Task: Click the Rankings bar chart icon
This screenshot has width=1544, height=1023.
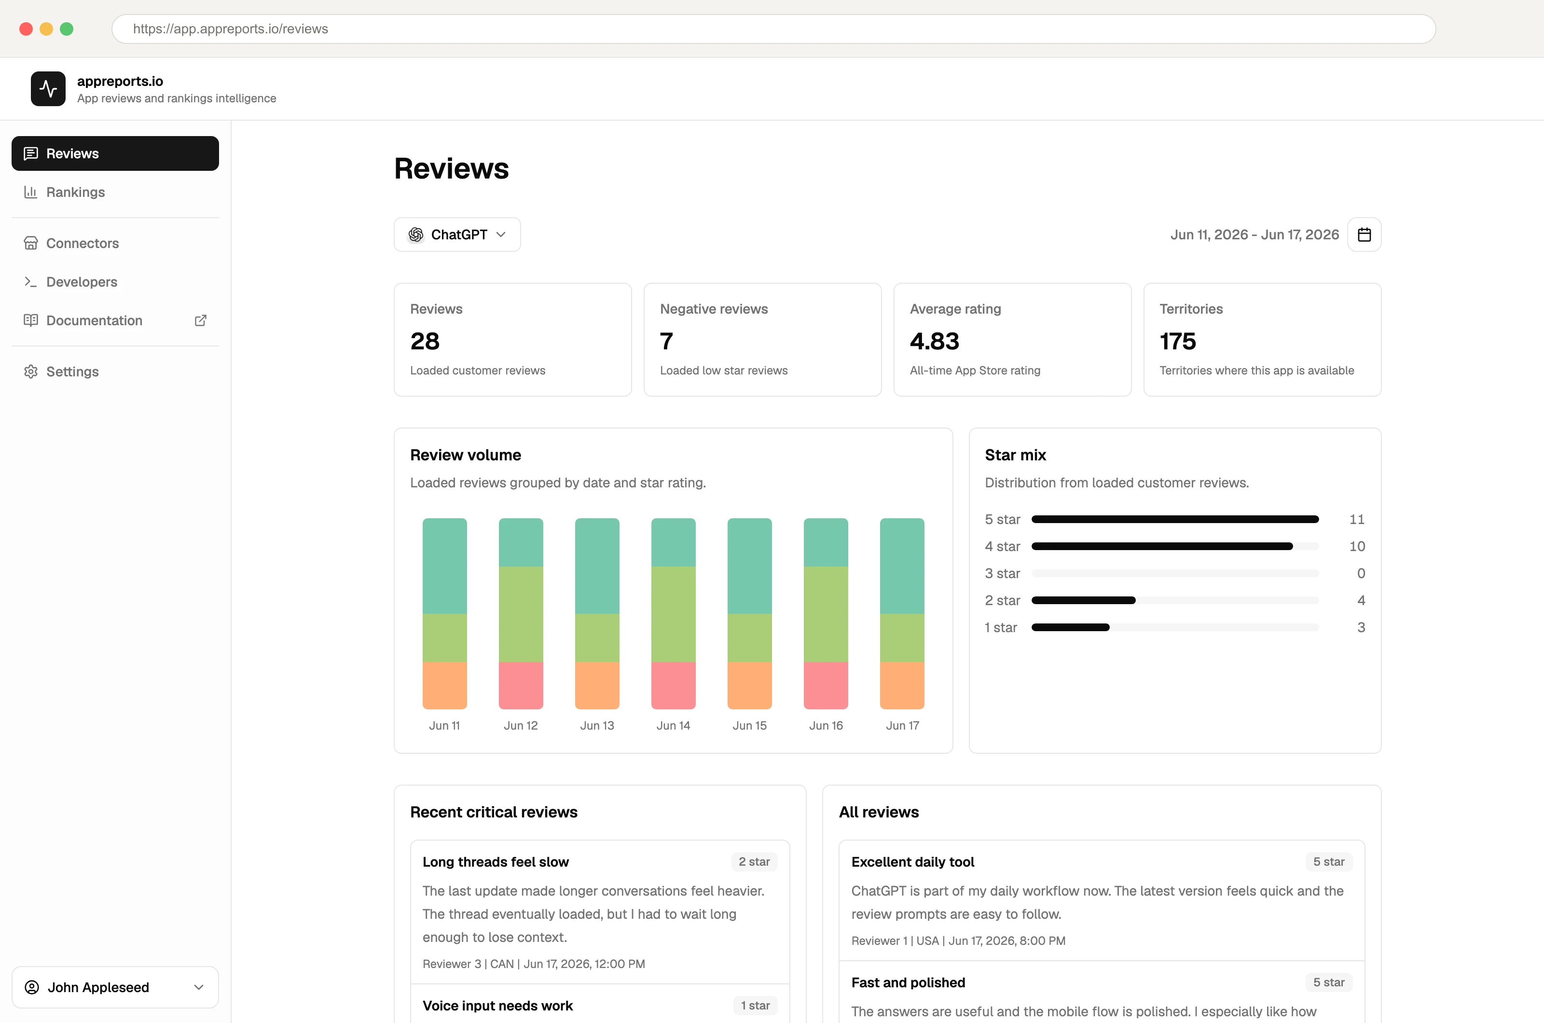Action: point(31,192)
